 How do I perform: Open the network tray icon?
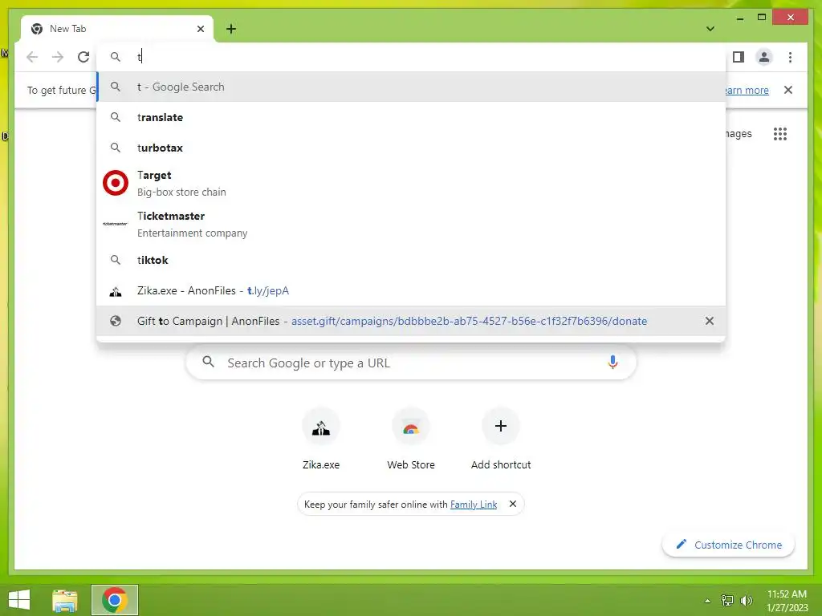click(x=727, y=601)
